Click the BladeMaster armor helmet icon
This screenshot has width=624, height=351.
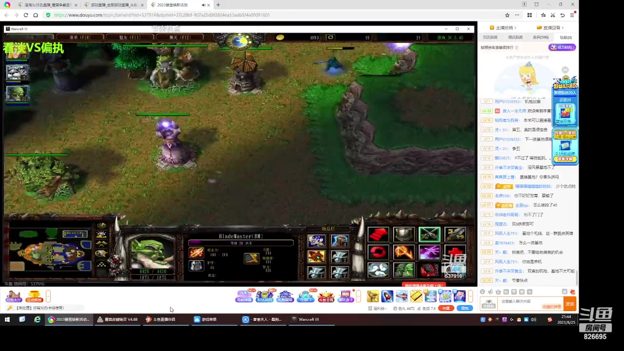[196, 266]
